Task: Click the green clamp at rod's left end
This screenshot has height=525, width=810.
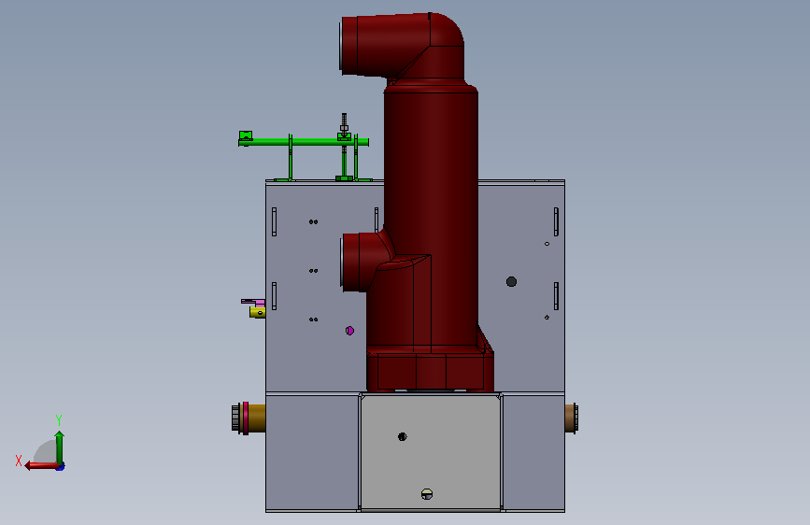Action: tap(246, 135)
